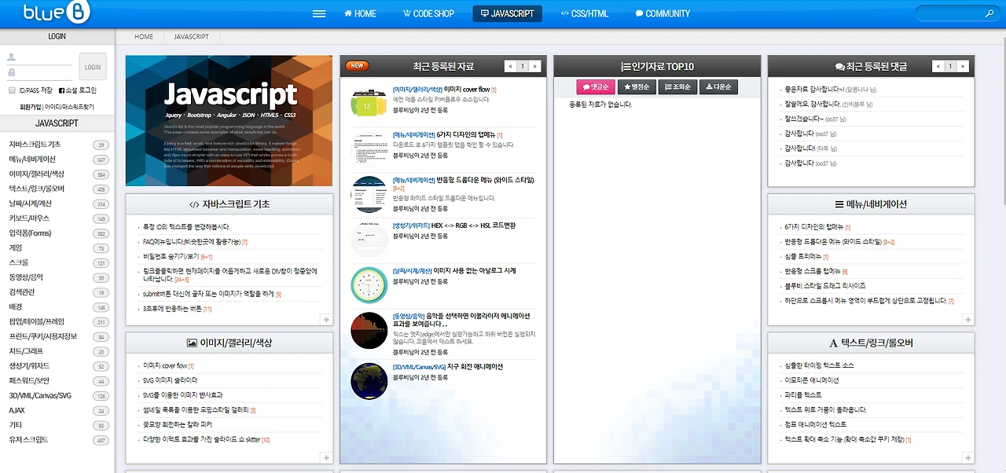Toggle the ID/PASS 저장 checkbox
The width and height of the screenshot is (1006, 473).
click(x=13, y=90)
